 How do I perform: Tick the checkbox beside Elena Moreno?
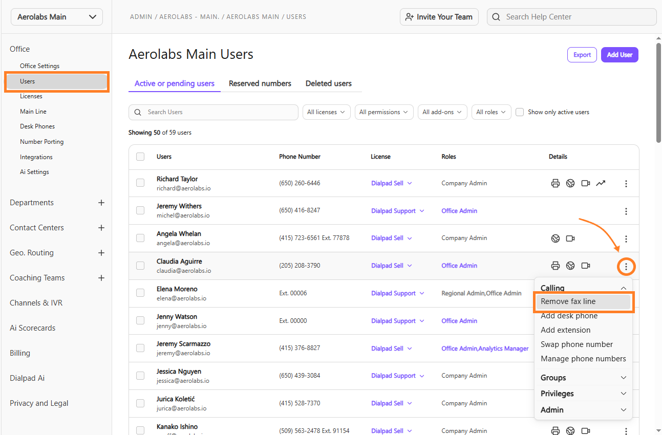point(140,293)
